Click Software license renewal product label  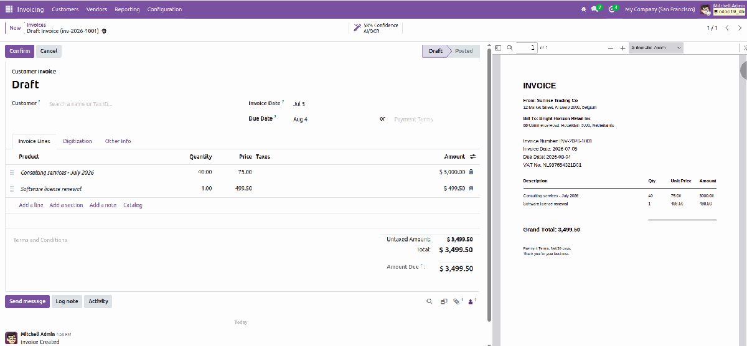coord(51,189)
